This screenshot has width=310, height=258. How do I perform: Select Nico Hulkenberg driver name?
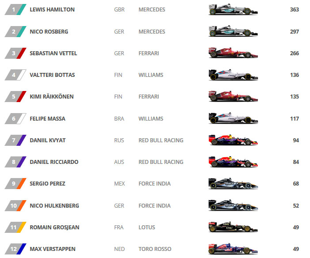pos(54,206)
